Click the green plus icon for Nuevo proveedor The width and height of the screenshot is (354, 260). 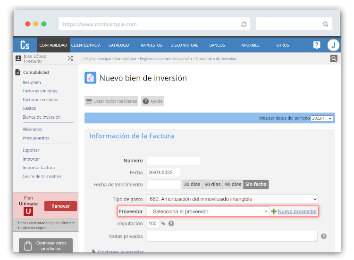pos(274,211)
